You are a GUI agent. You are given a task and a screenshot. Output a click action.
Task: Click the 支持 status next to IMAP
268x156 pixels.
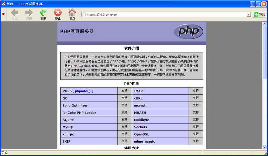[196, 91]
